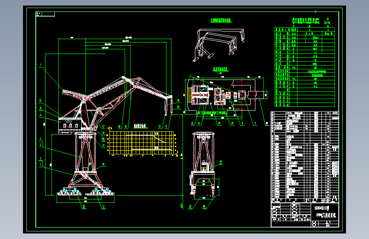
Task: Click the small label box at the frame's top-left corner
Action: tap(45, 14)
